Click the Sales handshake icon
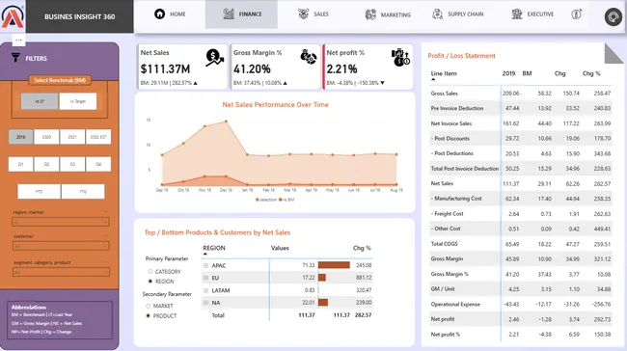The height and width of the screenshot is (351, 627). click(x=303, y=14)
